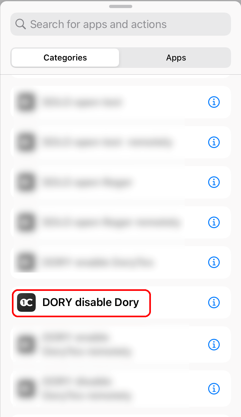This screenshot has width=241, height=417.
Task: Open info icon of the topmost blurred action row
Action: click(214, 102)
